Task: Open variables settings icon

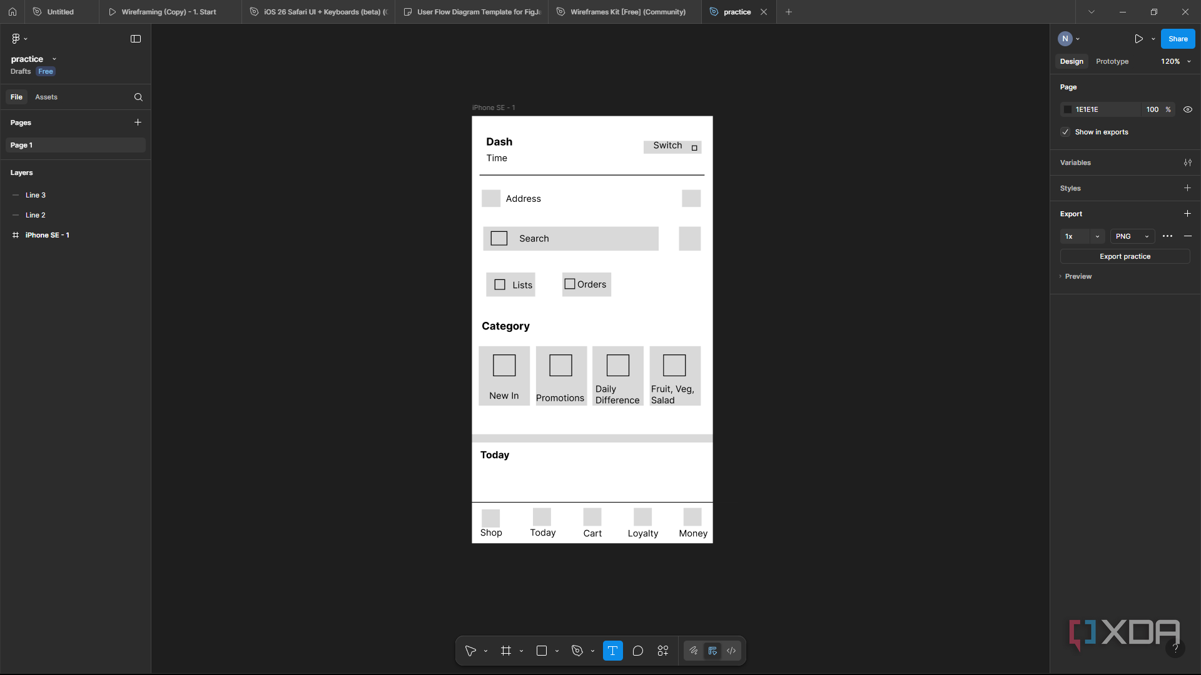Action: point(1187,162)
